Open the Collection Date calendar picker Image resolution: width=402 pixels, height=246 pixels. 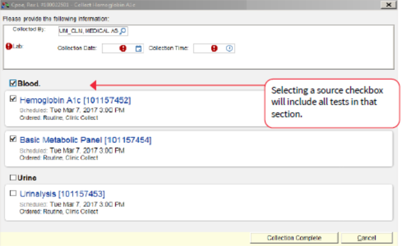[139, 48]
